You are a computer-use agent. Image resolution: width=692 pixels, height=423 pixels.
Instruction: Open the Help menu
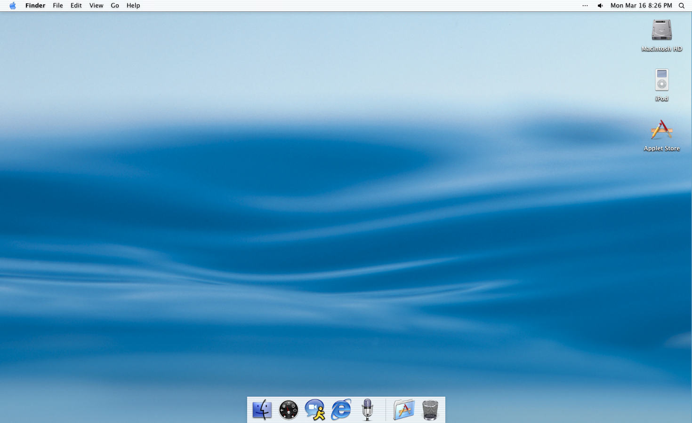pos(133,6)
